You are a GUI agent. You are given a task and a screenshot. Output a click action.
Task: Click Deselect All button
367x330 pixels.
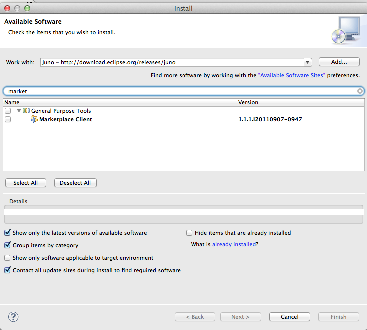tap(75, 183)
